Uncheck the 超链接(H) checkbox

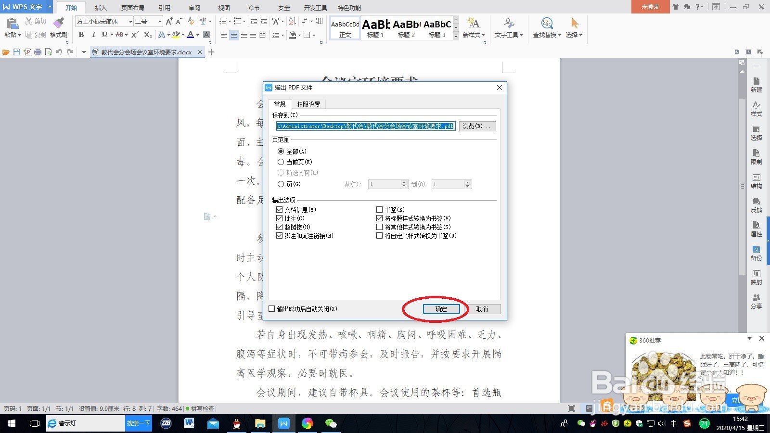(279, 227)
